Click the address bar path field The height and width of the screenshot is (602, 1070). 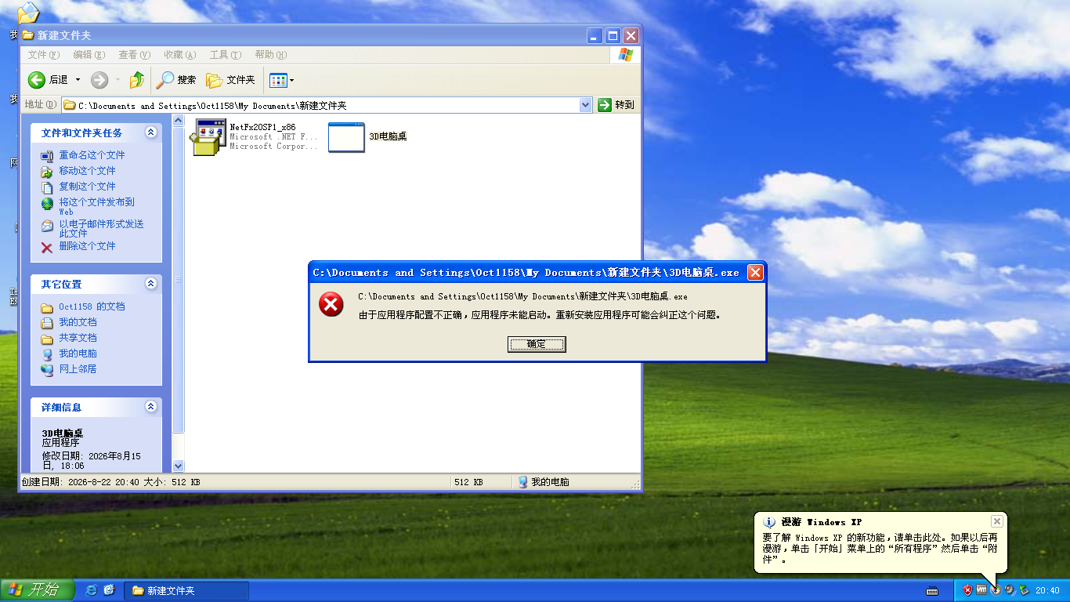point(327,105)
